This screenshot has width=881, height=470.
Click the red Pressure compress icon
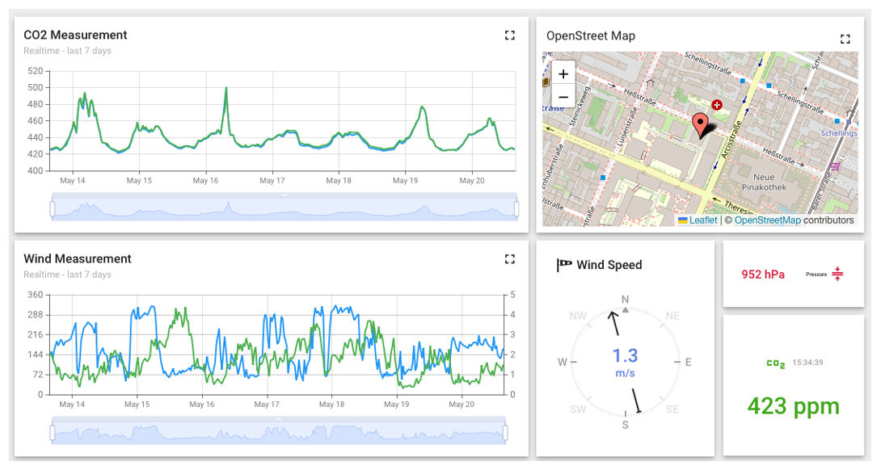point(837,274)
